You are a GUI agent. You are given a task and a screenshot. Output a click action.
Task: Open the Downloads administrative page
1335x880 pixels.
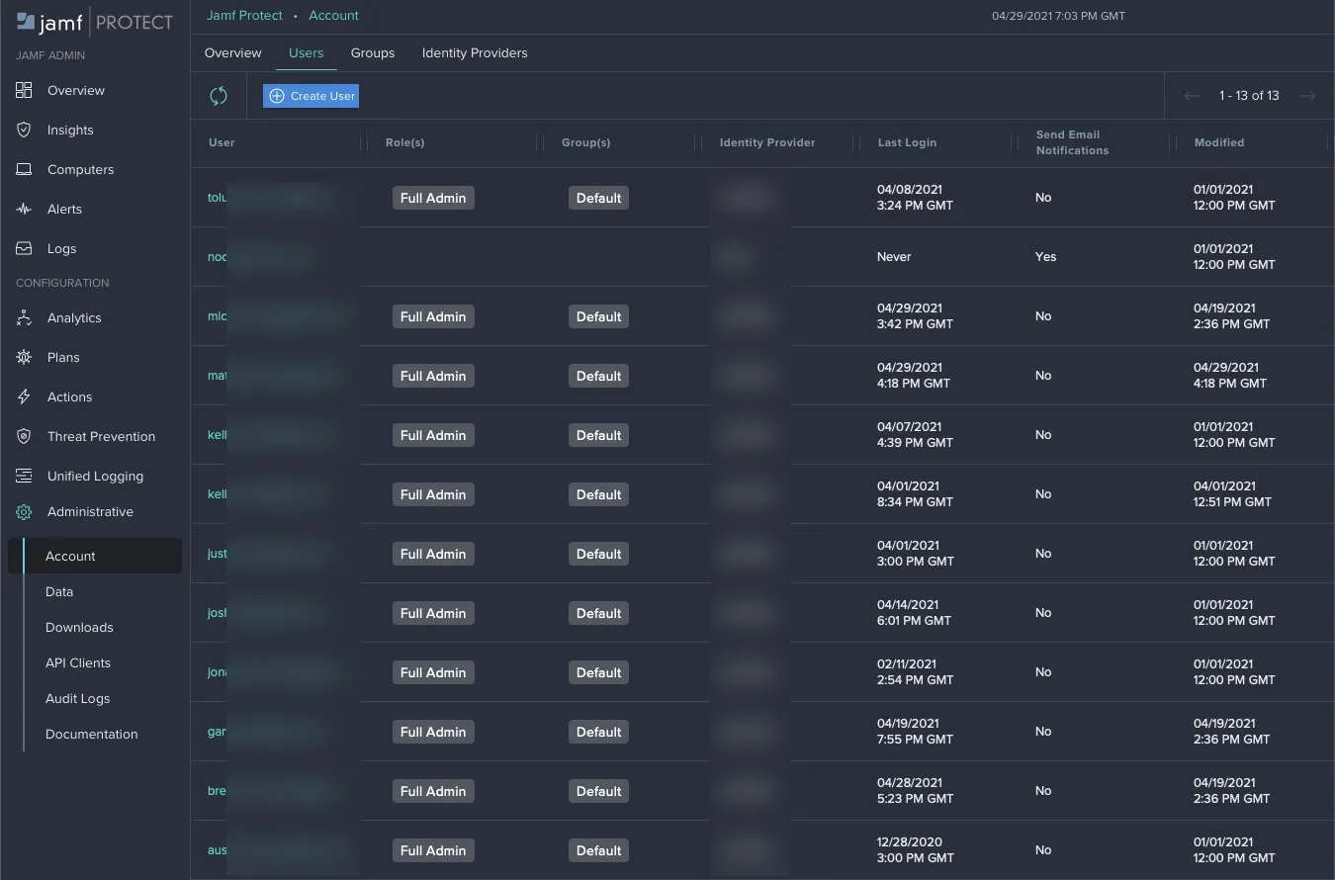[79, 627]
